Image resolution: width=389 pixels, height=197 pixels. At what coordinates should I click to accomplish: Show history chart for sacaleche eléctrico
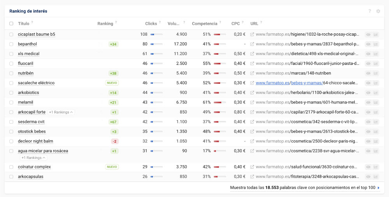click(x=376, y=83)
